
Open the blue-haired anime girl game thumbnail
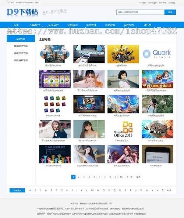pos(123,104)
